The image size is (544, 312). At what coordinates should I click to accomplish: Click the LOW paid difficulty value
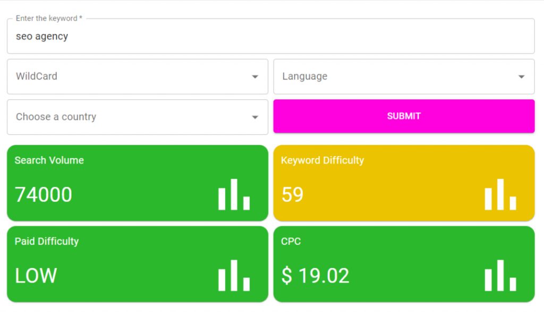[x=36, y=276]
